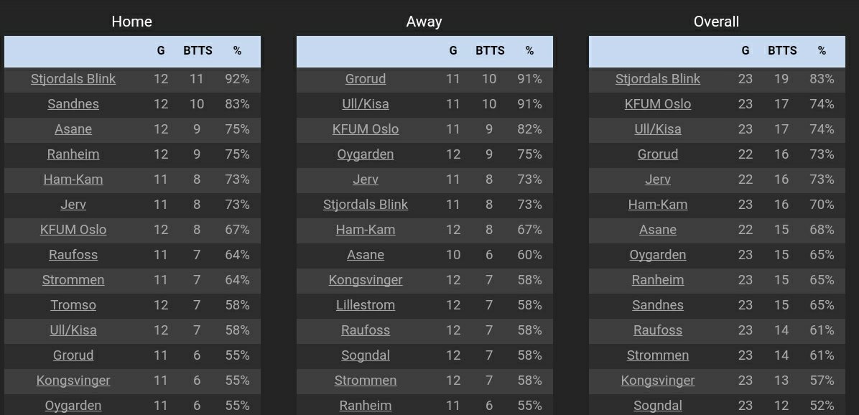Open Jerv link in the Overall table

(x=658, y=179)
